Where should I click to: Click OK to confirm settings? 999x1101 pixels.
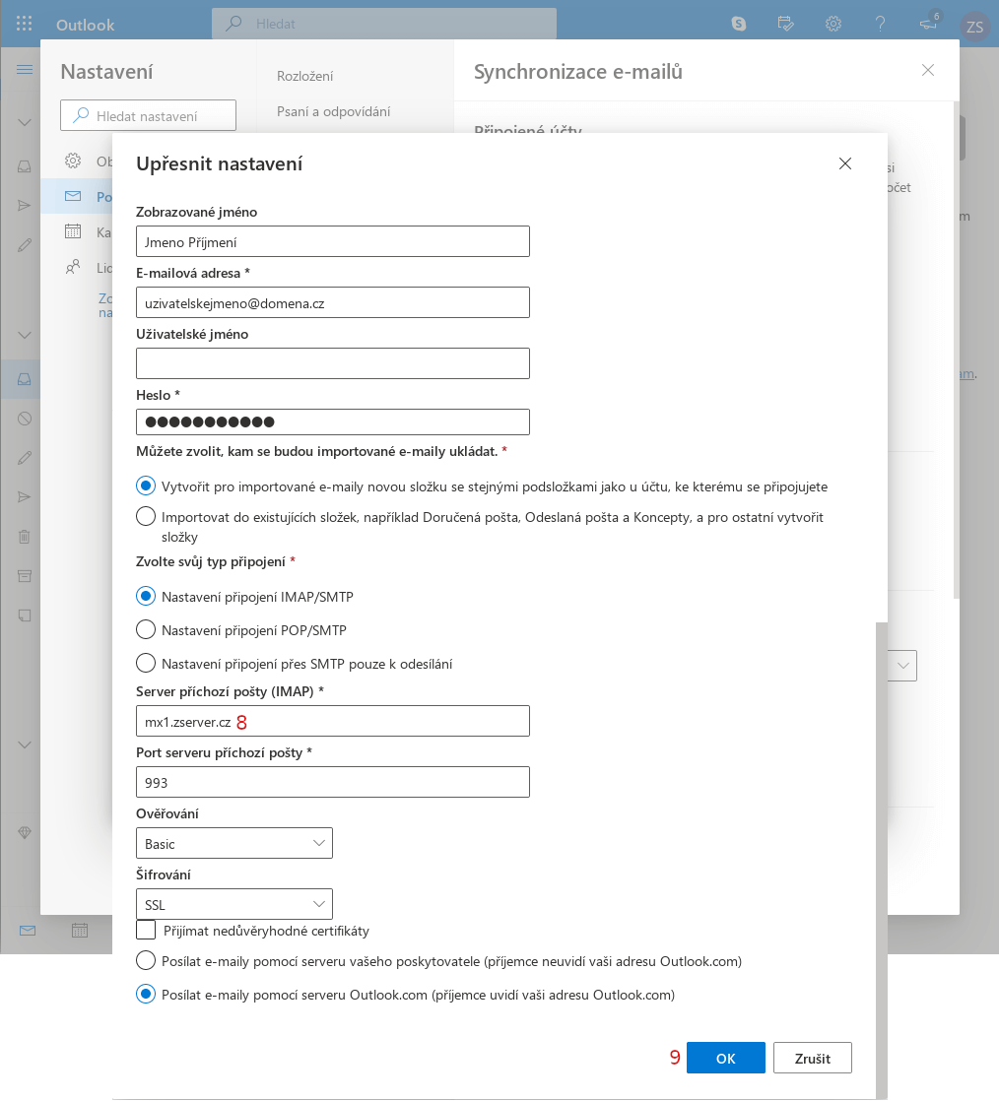(726, 1058)
